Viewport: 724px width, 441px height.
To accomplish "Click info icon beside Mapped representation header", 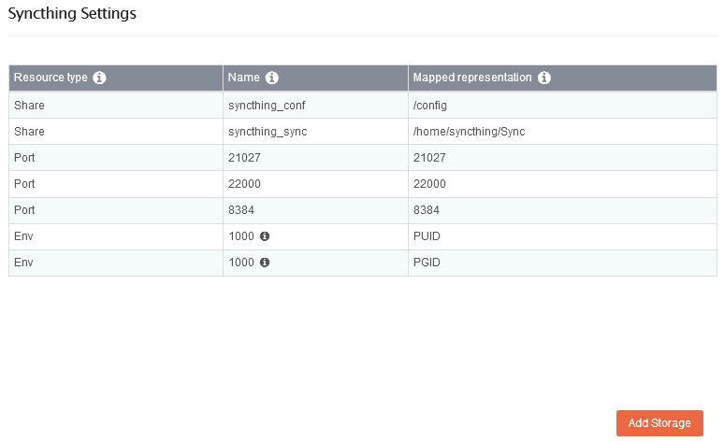I will point(543,78).
